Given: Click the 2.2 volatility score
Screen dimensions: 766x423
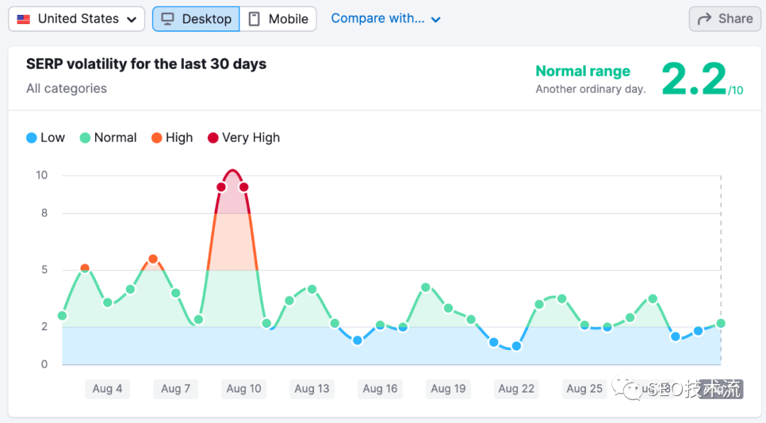Looking at the screenshot, I should [694, 79].
